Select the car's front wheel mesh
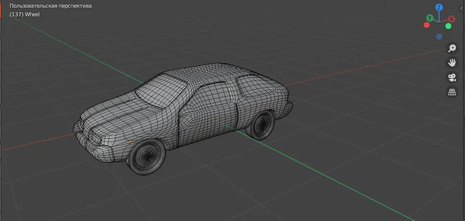The image size is (465, 221). coord(146,156)
